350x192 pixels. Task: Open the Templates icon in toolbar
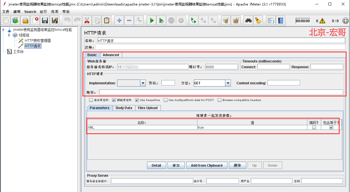16,20
